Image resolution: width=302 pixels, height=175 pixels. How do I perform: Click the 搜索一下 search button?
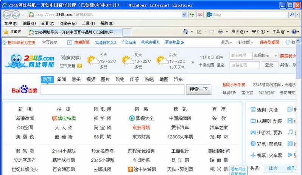pos(199,89)
